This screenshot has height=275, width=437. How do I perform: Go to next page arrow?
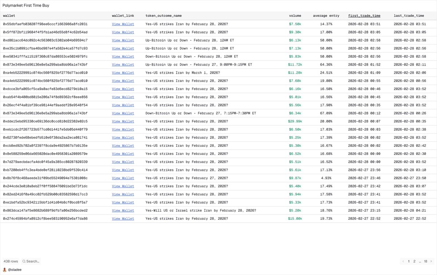pos(431,261)
